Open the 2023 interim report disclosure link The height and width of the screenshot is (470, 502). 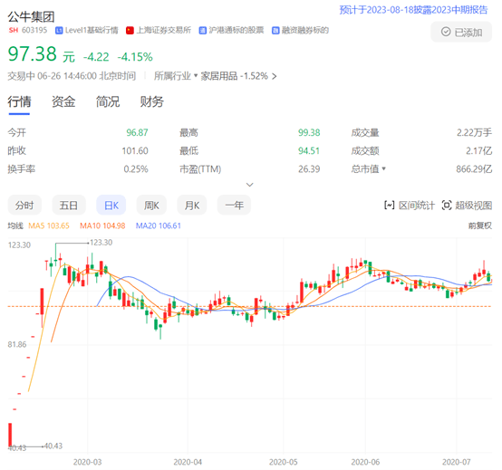[x=413, y=10]
